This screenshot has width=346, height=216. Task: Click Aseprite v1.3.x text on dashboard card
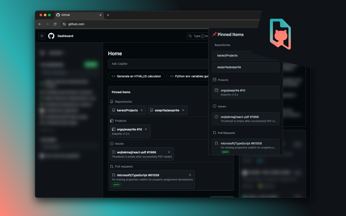point(121,134)
